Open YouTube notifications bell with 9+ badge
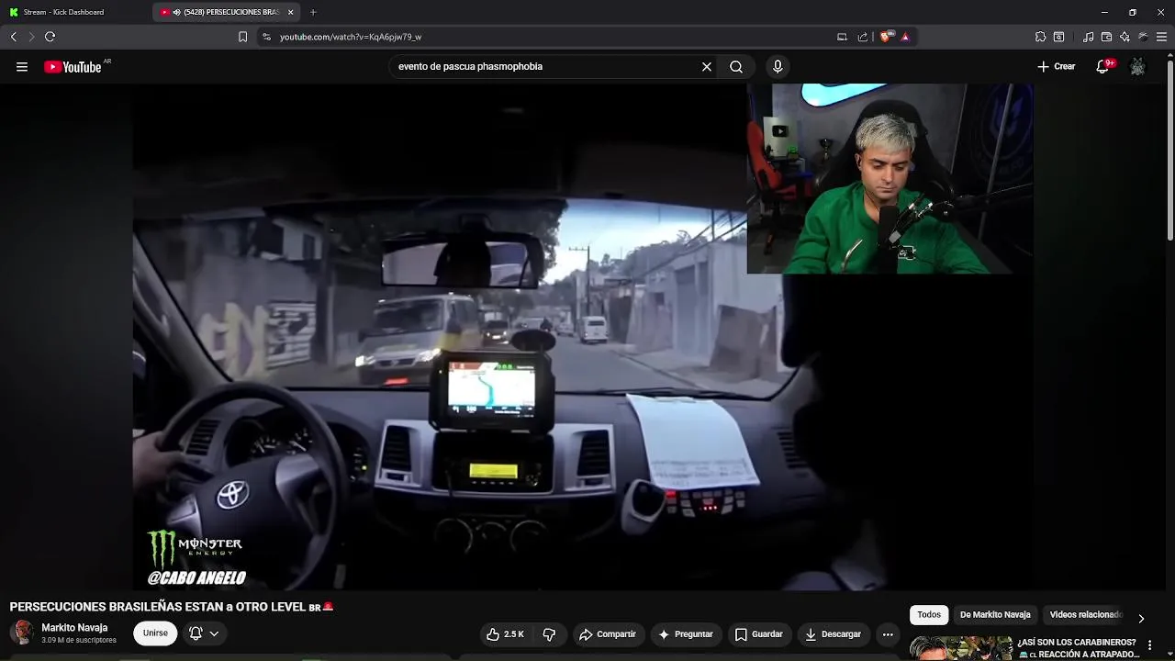The image size is (1175, 661). coord(1103,66)
